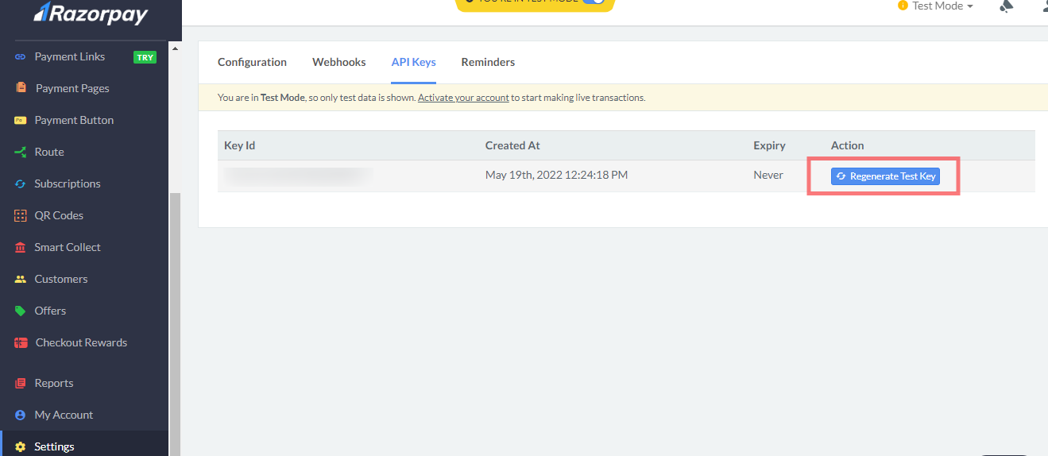The image size is (1048, 456).
Task: Click the Checkout Rewards icon
Action: pyautogui.click(x=21, y=342)
